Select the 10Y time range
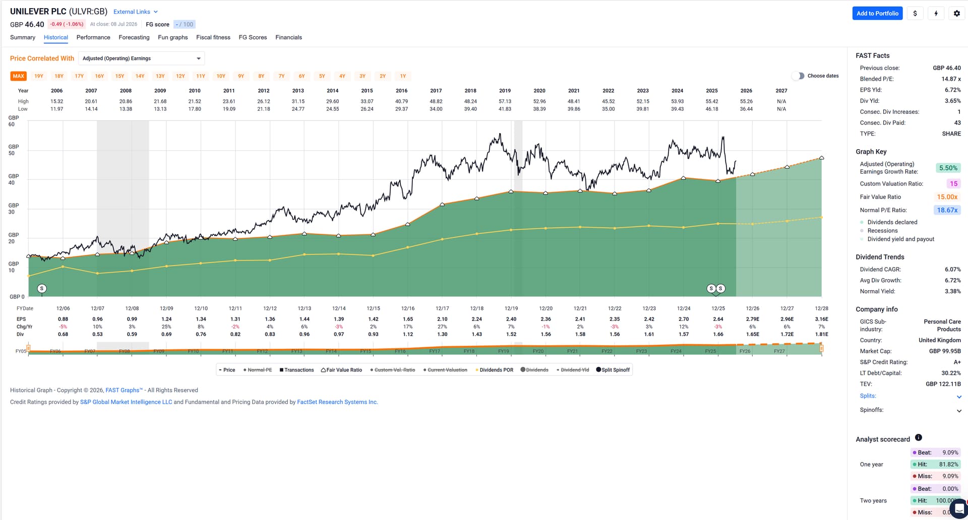The height and width of the screenshot is (520, 968). (x=221, y=76)
